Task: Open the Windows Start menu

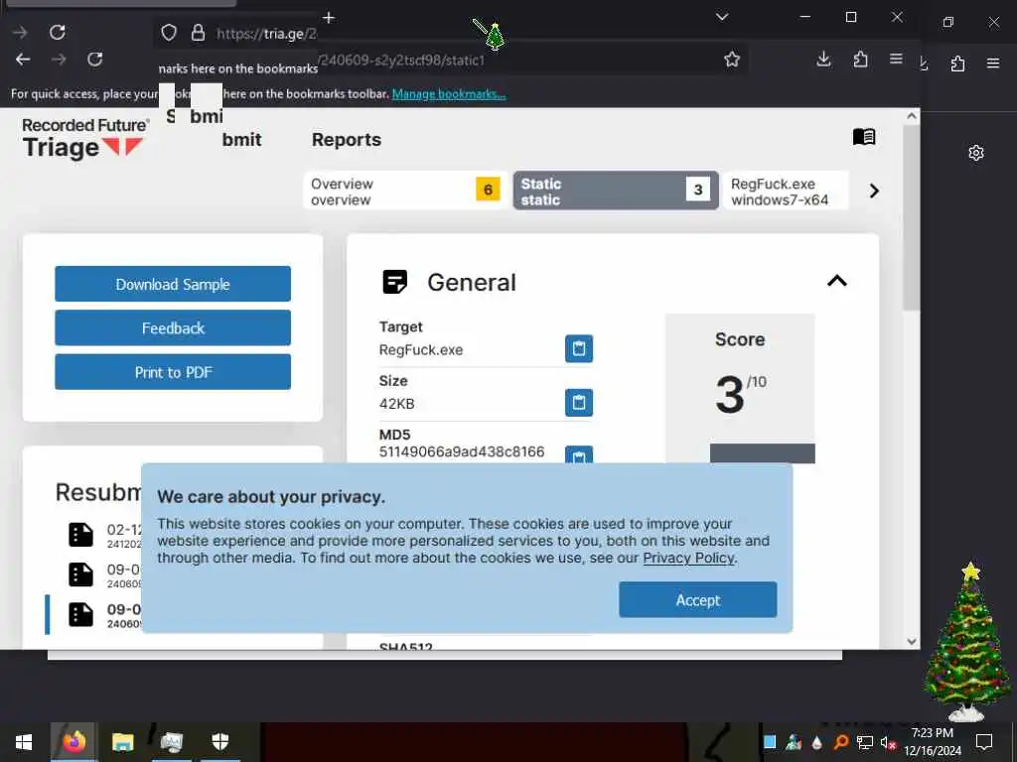Action: [x=24, y=742]
